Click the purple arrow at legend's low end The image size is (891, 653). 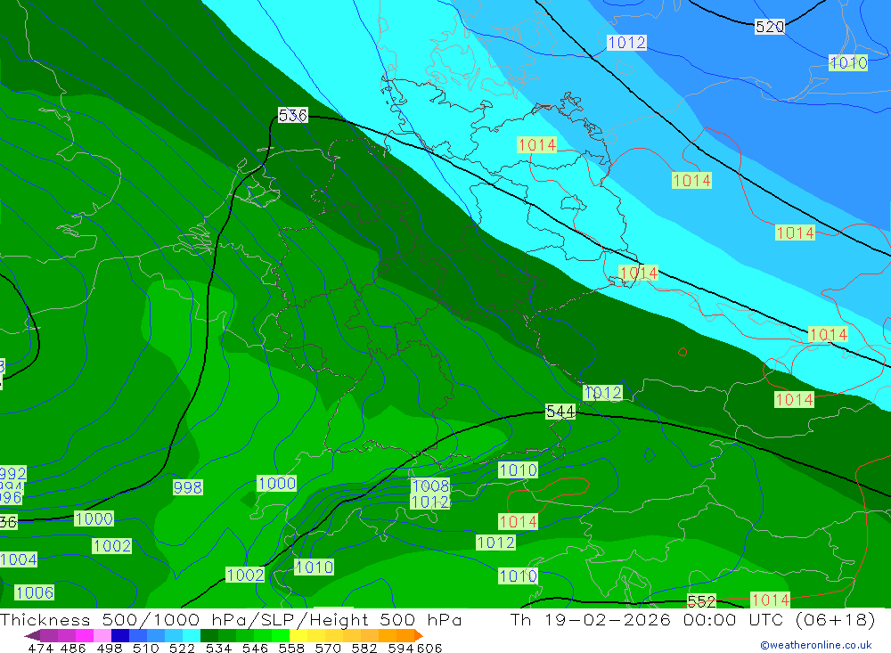pos(32,635)
